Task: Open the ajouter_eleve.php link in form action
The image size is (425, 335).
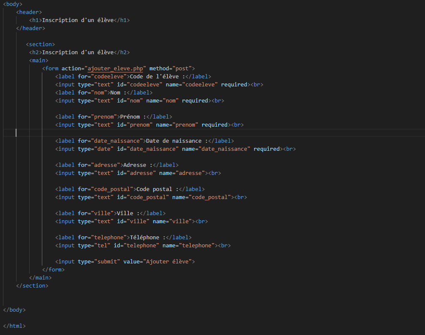Action: (115, 69)
